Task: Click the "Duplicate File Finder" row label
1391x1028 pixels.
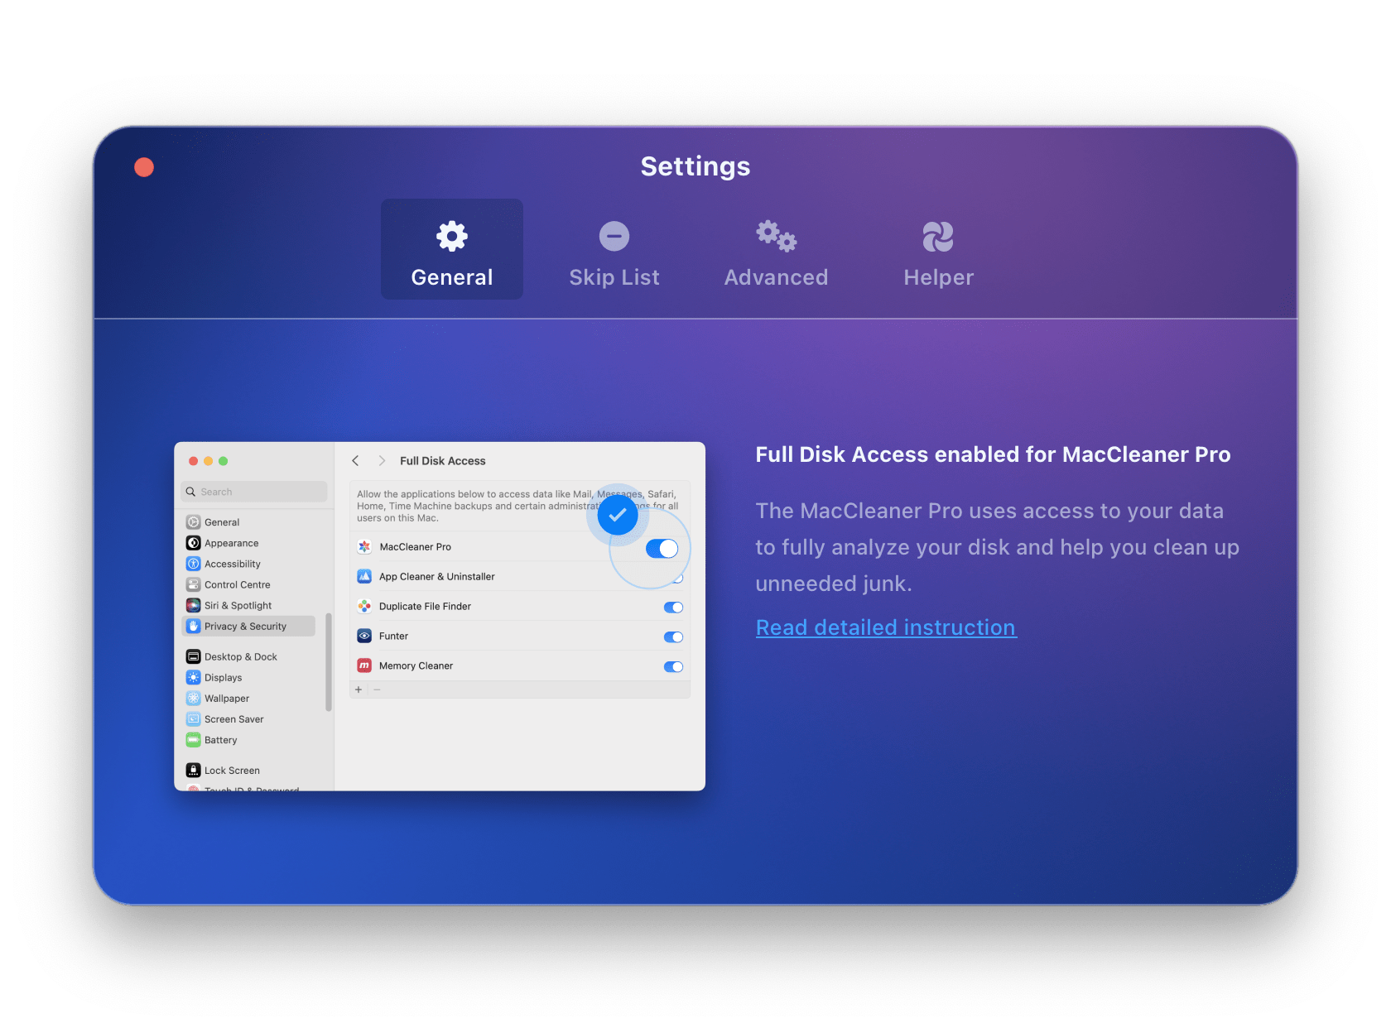Action: pos(425,607)
